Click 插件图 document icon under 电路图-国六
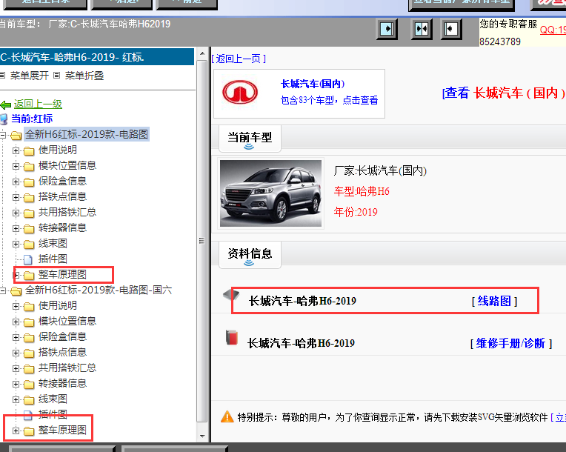566x452 pixels. 28,415
